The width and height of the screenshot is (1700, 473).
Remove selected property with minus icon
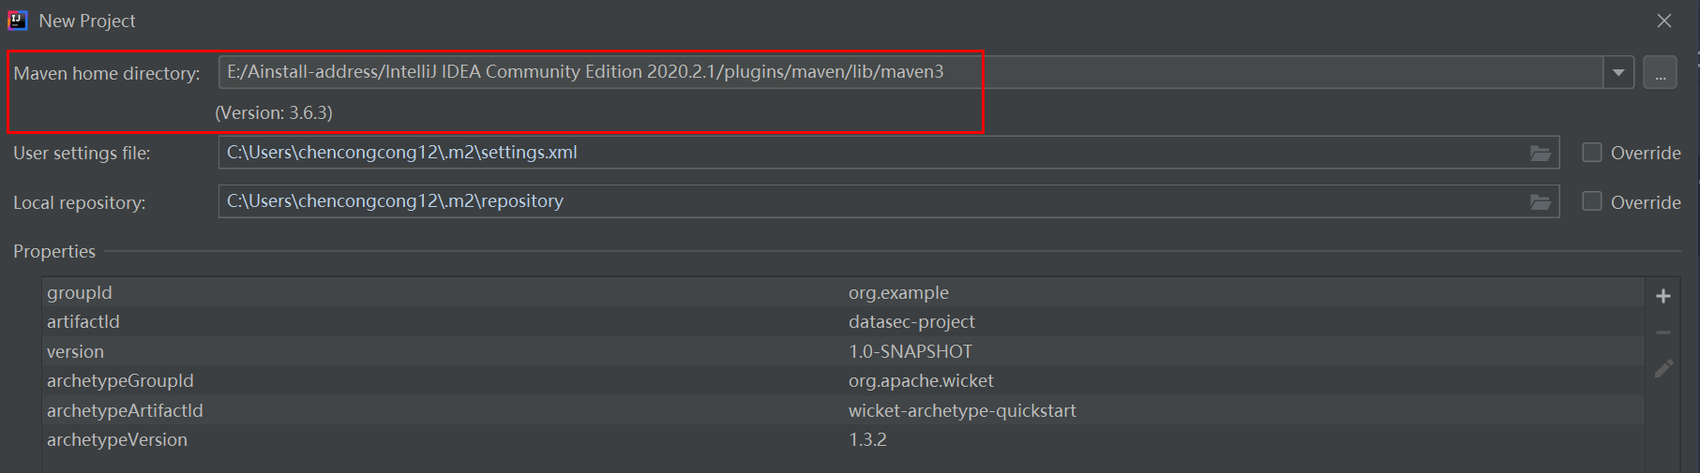pos(1663,333)
